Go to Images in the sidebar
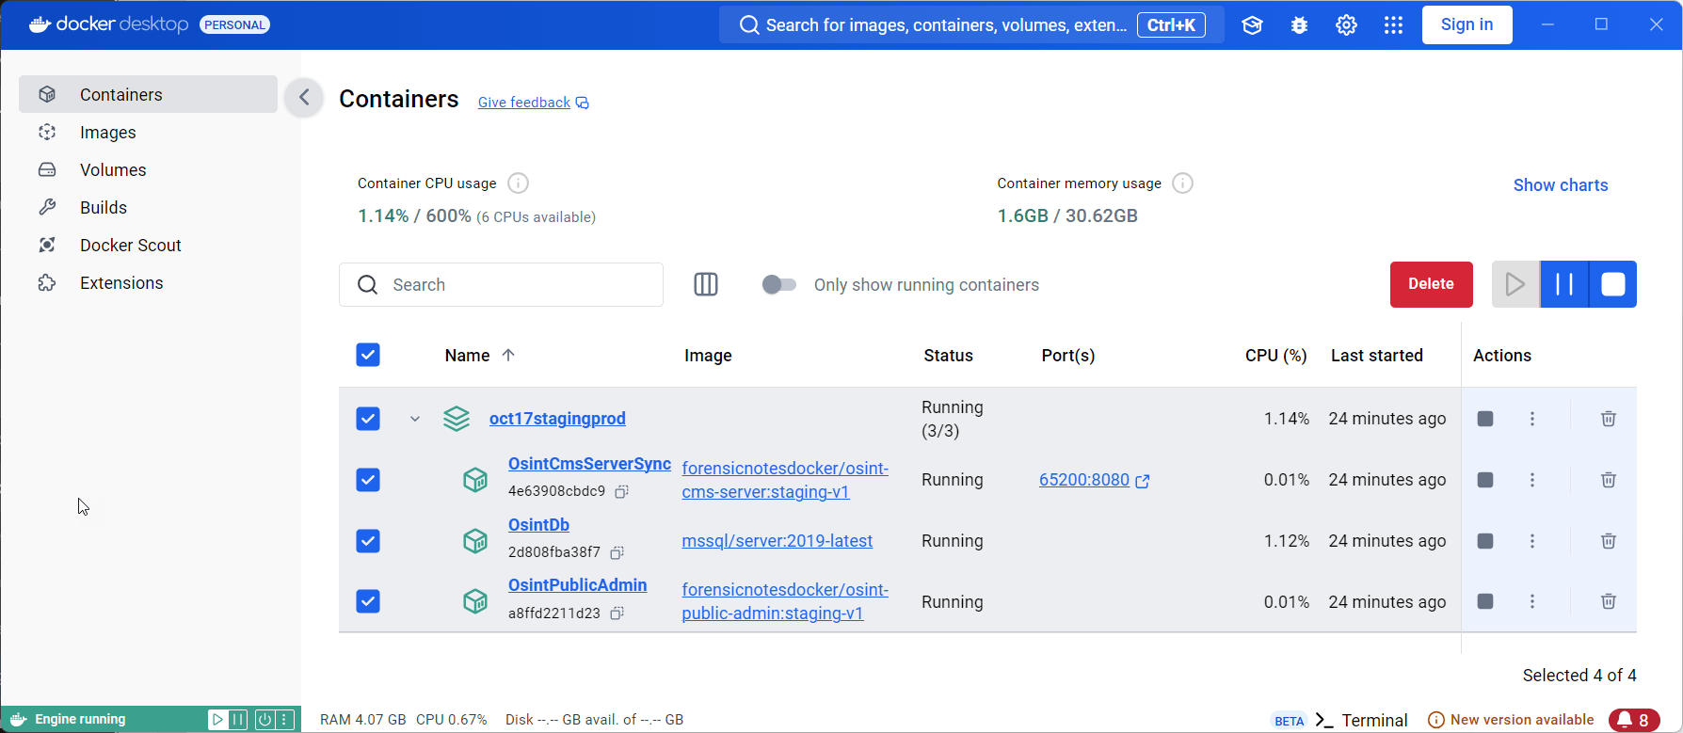Screen dimensions: 1683x733 tap(149, 132)
